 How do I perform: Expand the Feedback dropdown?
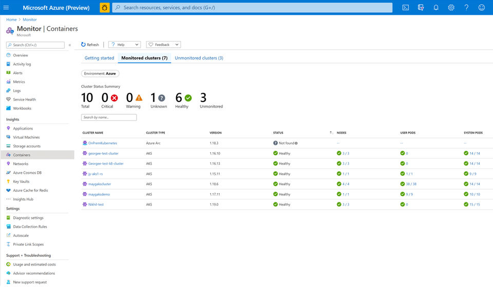click(163, 45)
